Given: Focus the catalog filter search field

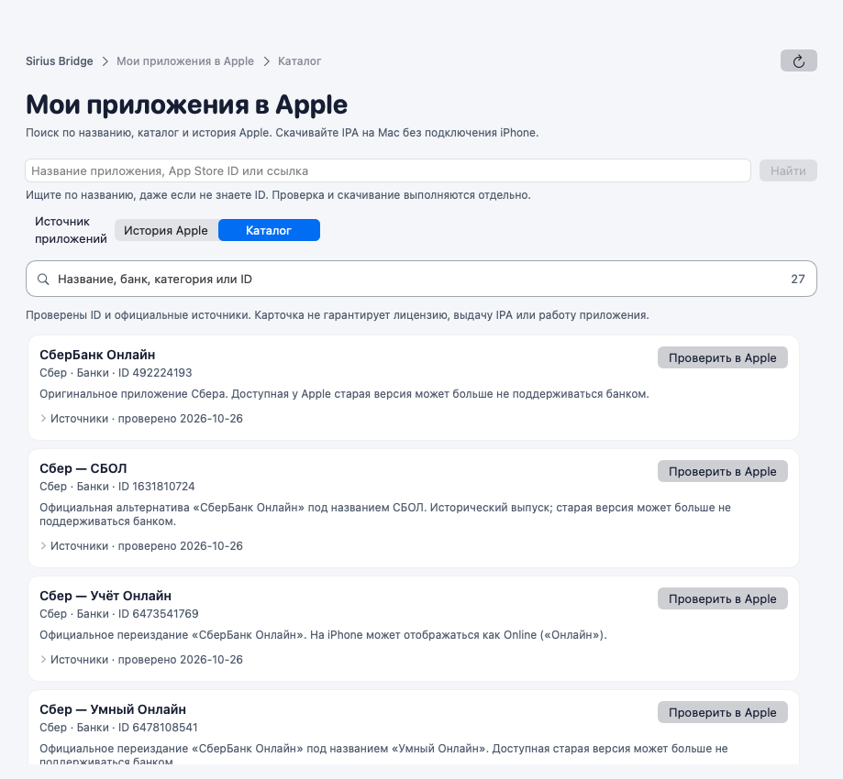Looking at the screenshot, I should tap(421, 279).
